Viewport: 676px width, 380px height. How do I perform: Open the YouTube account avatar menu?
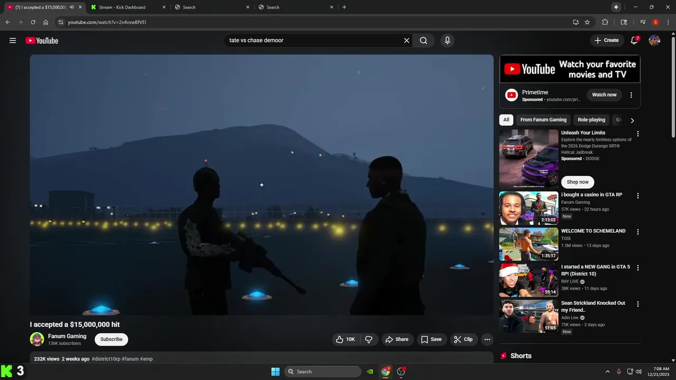pyautogui.click(x=654, y=41)
